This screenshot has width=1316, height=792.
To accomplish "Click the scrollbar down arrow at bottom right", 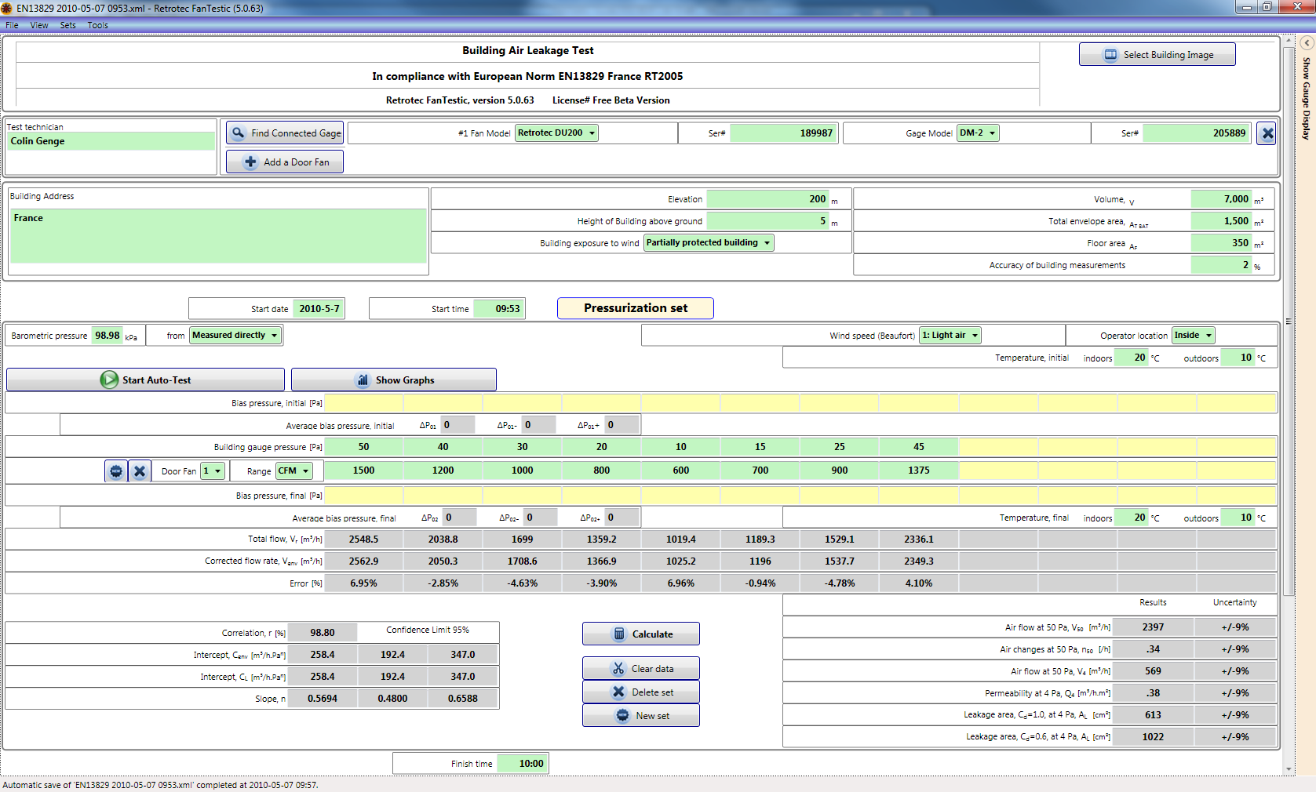I will point(1289,769).
